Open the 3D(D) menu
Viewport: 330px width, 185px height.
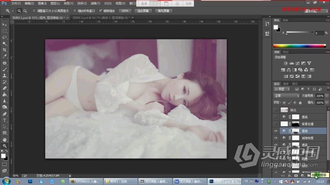(x=108, y=3)
